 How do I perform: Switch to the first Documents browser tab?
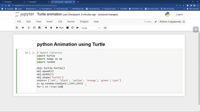(x=13, y=2)
